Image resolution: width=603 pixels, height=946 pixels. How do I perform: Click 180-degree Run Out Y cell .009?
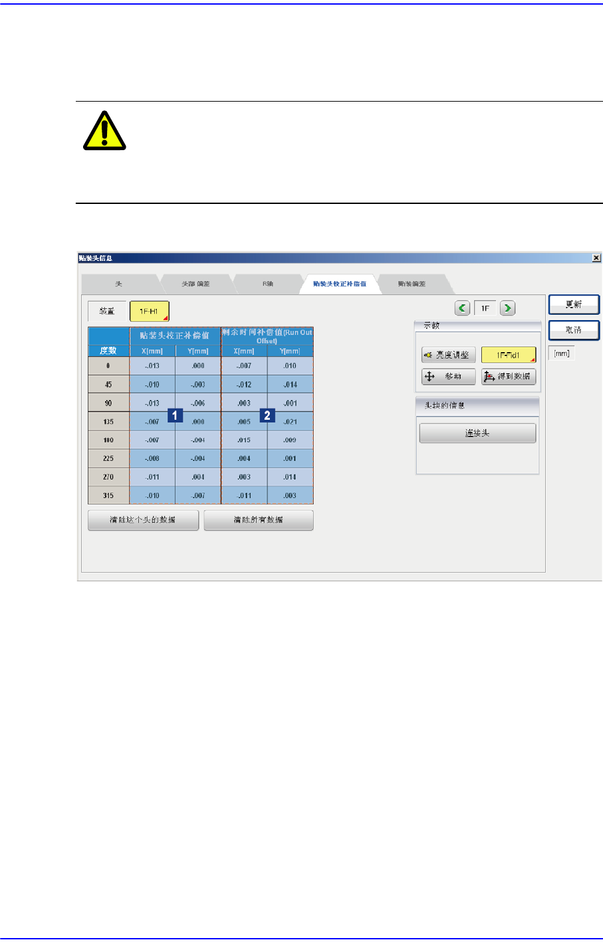[x=291, y=440]
